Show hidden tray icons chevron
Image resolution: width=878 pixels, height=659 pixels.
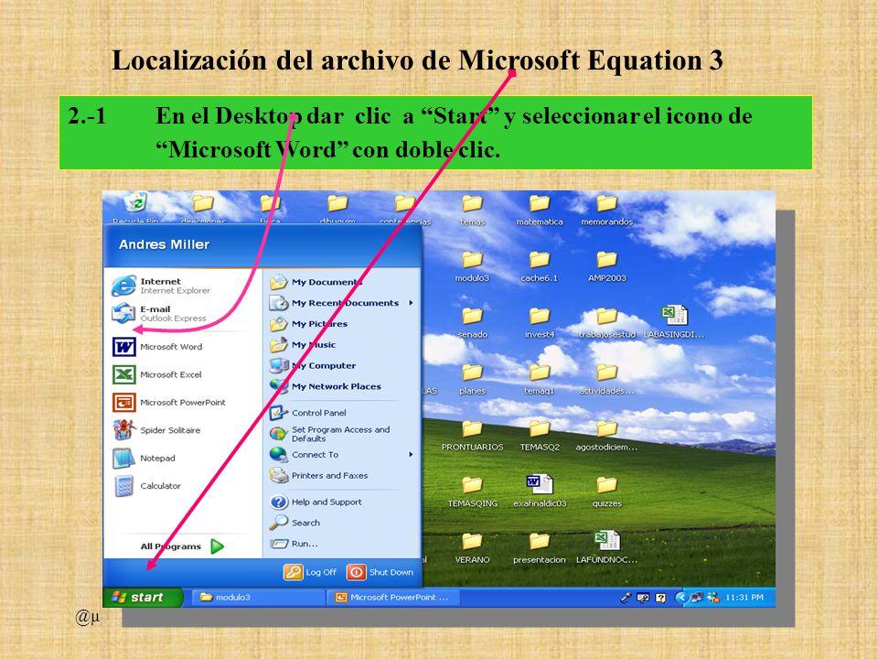(x=681, y=598)
